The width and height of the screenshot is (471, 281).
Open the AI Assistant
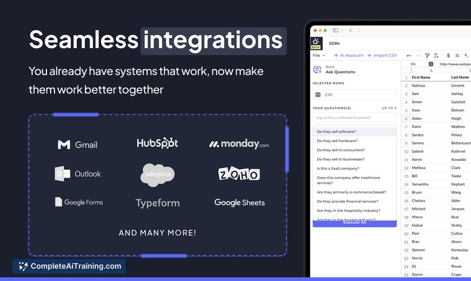pos(349,55)
